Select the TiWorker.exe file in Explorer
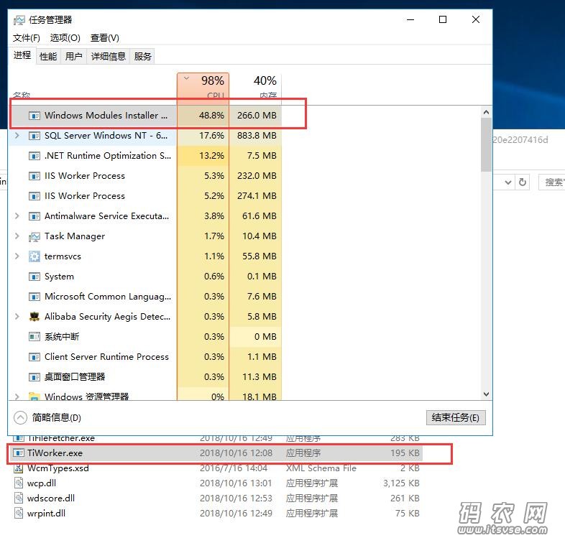 (x=215, y=453)
